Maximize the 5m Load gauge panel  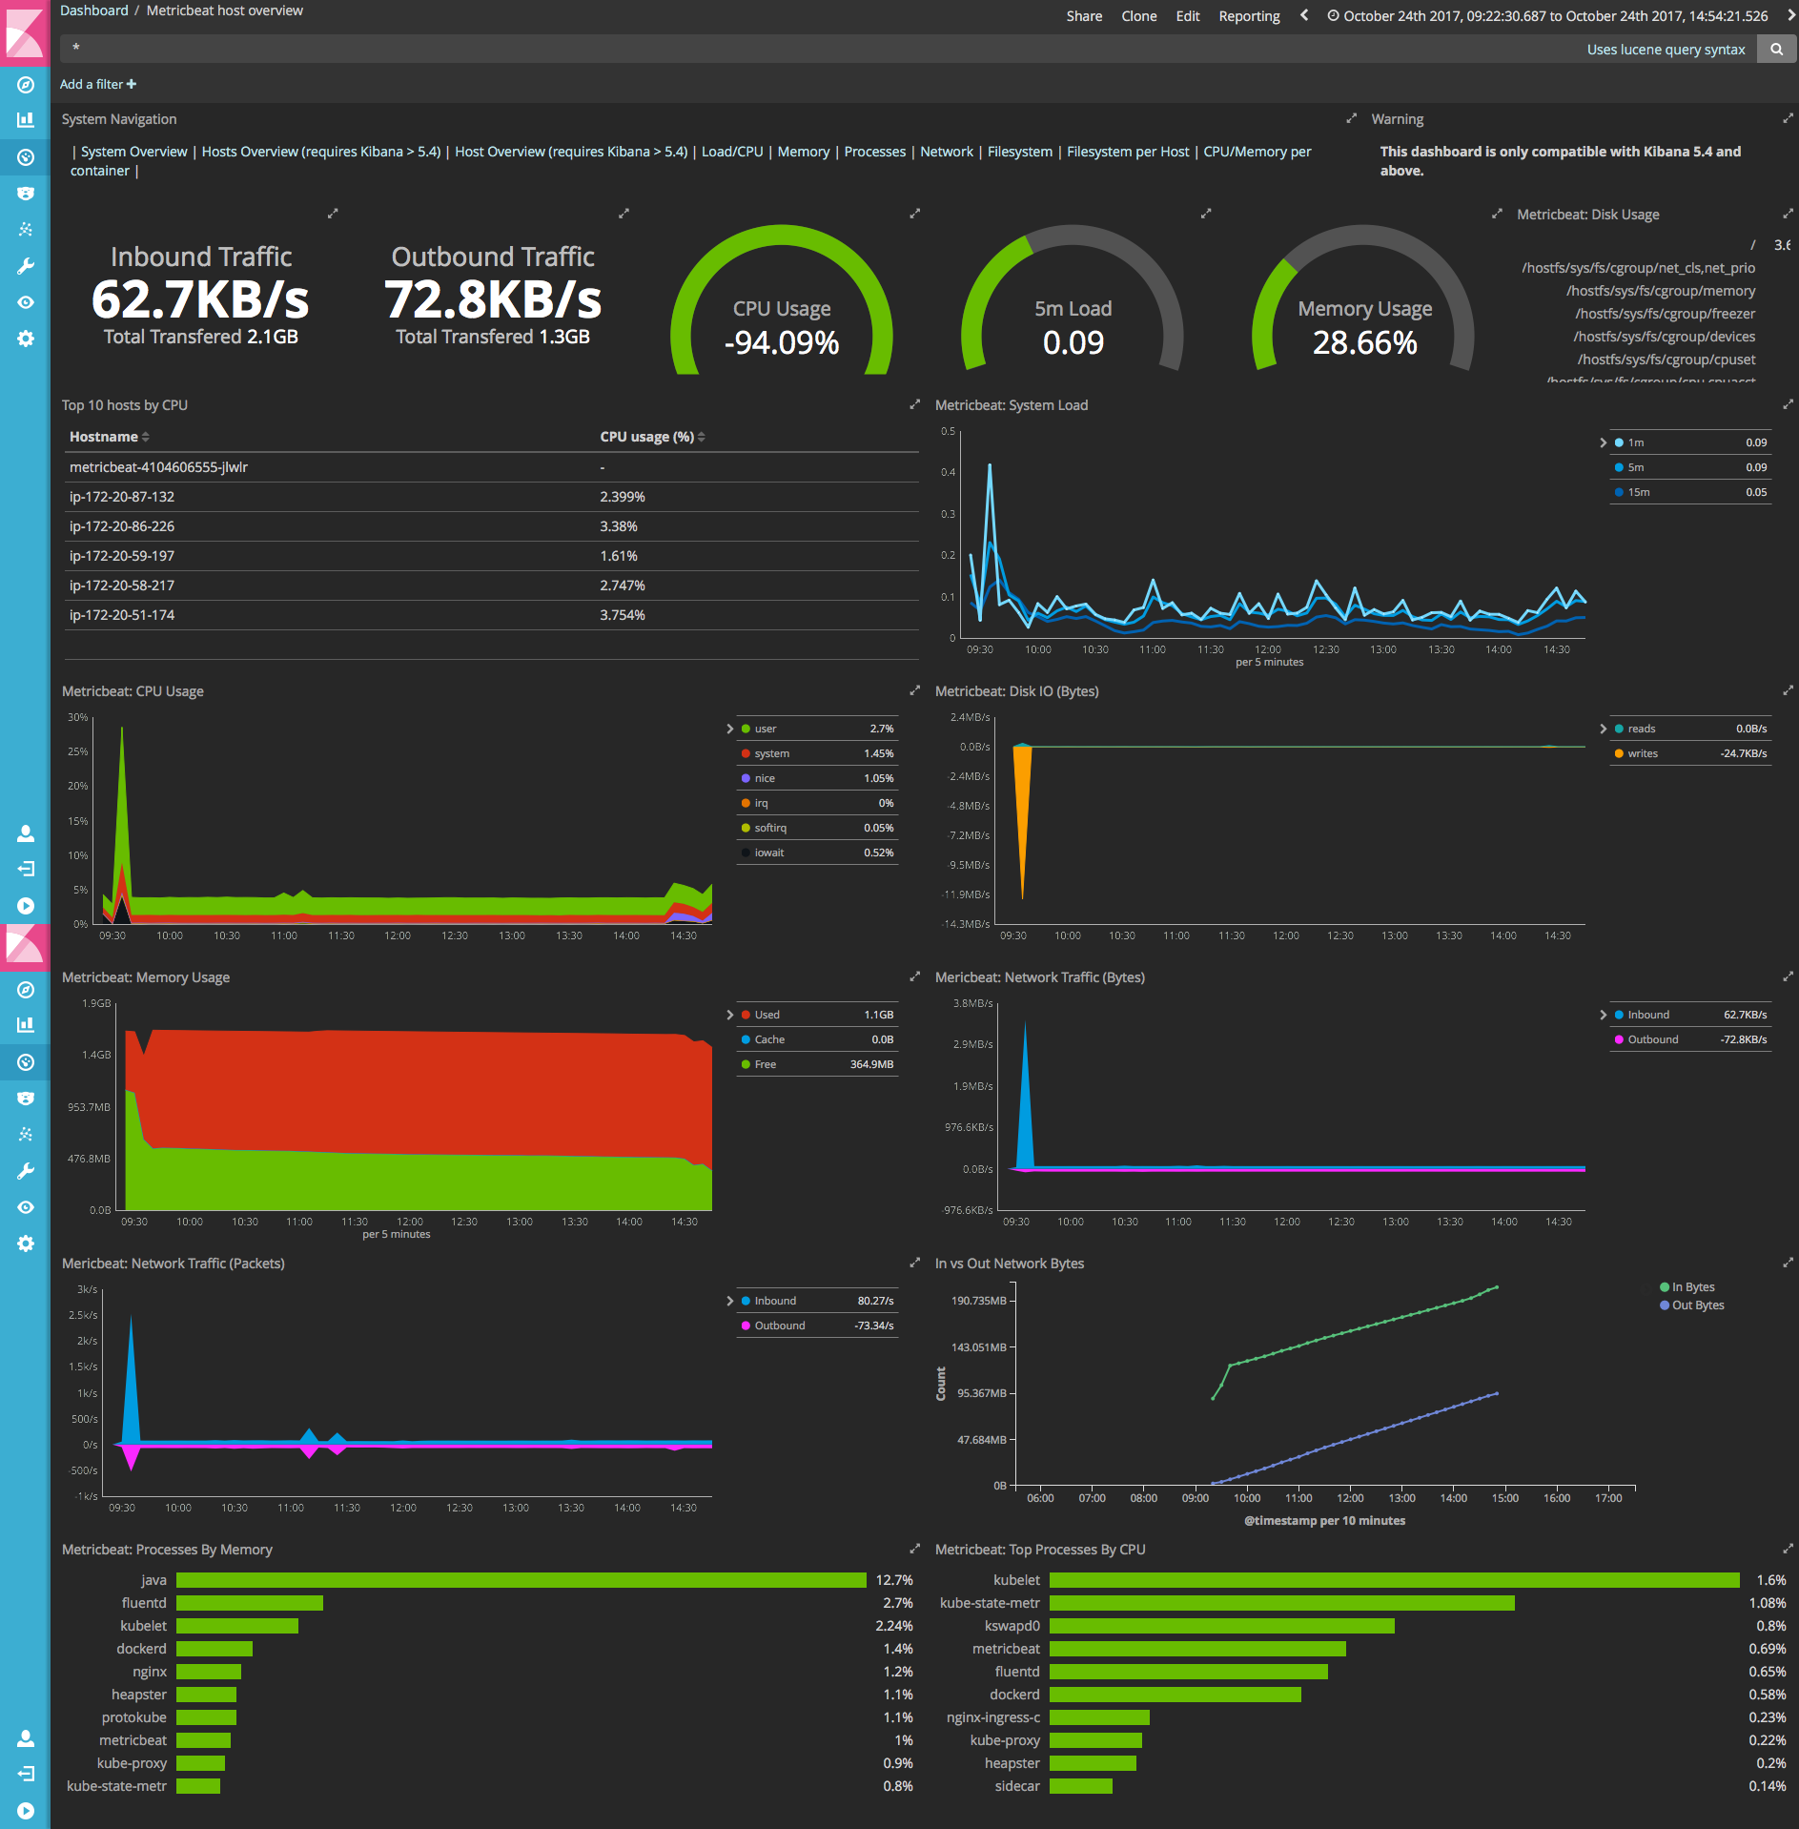tap(1206, 214)
